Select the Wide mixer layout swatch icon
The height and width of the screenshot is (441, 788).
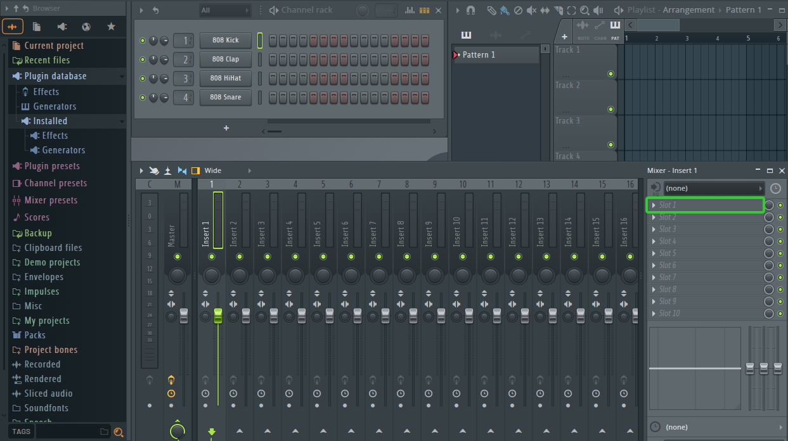click(195, 170)
